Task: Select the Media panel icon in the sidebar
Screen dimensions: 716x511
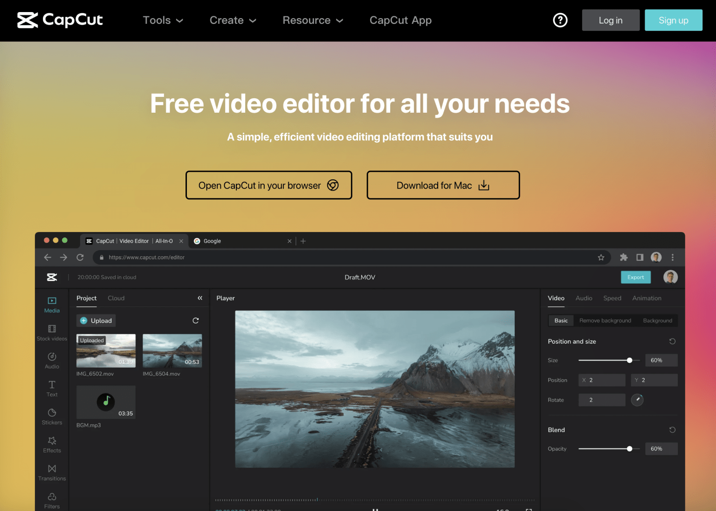Action: pyautogui.click(x=51, y=304)
